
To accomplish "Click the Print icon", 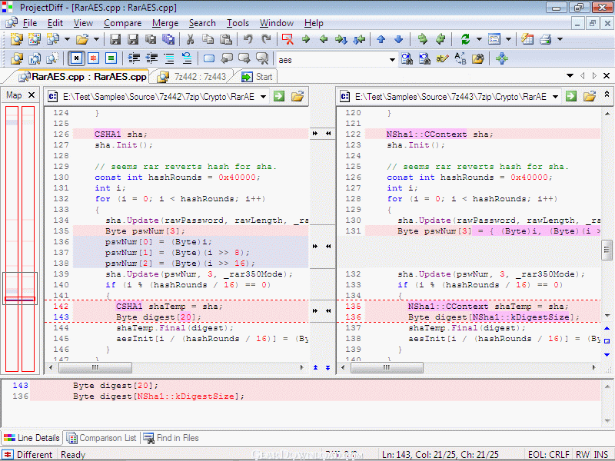I will (546, 39).
